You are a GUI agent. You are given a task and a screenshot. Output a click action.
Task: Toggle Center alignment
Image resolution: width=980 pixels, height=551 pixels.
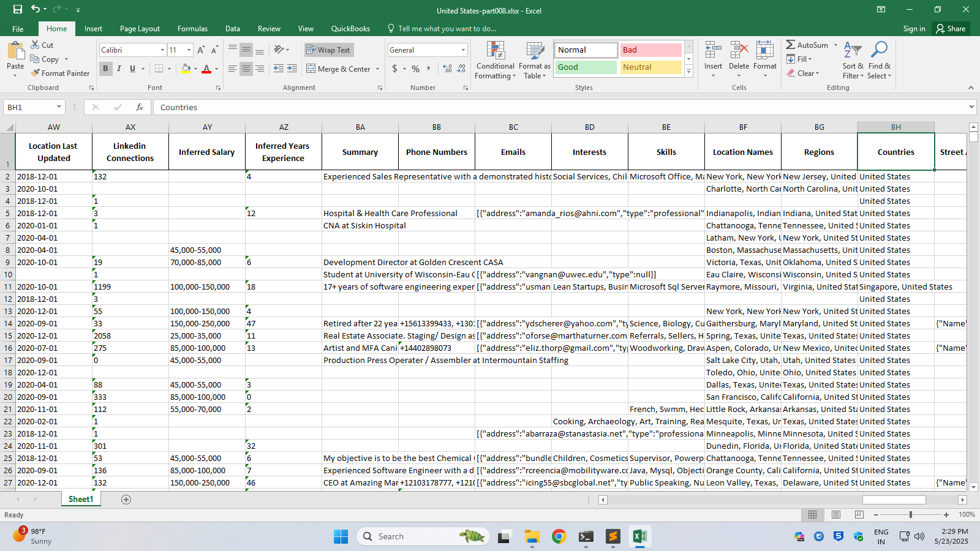(x=246, y=69)
